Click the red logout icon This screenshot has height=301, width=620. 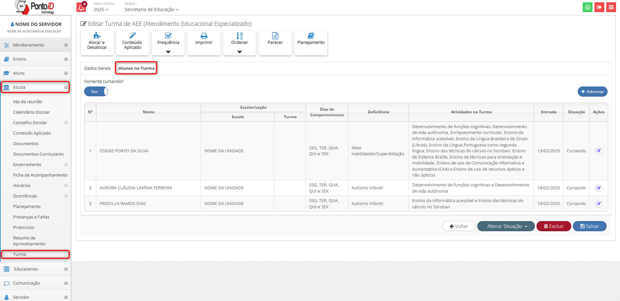(x=599, y=7)
